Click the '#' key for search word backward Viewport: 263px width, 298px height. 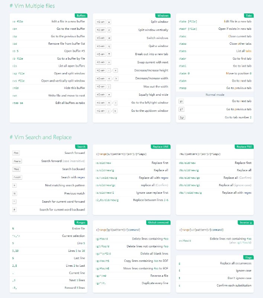[x=15, y=210]
